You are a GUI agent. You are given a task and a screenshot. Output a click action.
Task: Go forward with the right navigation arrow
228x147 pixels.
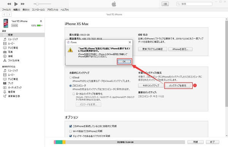[x=9, y=14]
